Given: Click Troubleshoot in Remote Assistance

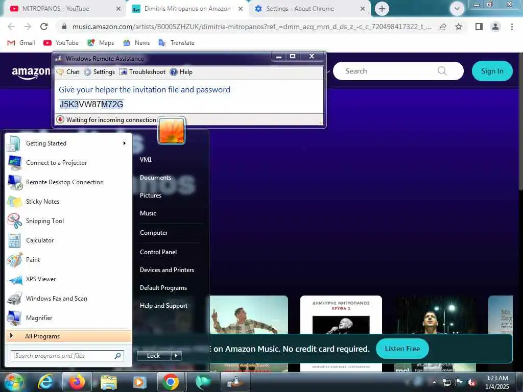Looking at the screenshot, I should pos(142,72).
